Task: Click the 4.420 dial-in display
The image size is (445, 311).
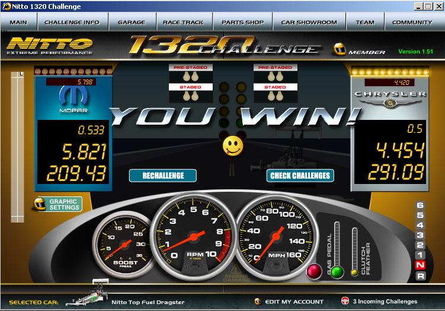Action: pos(389,82)
